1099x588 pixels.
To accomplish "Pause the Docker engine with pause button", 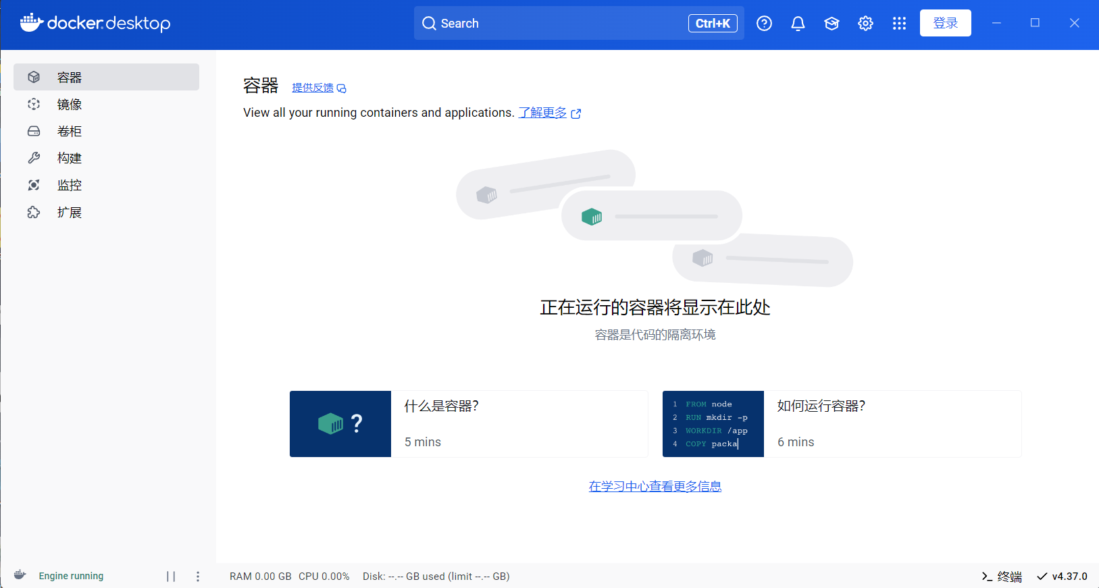I will tap(171, 576).
